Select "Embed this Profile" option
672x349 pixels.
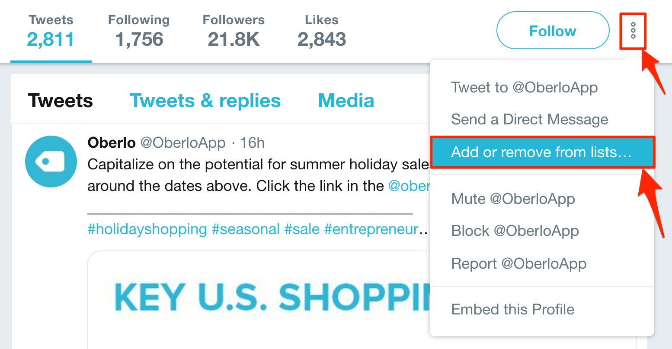(x=512, y=309)
